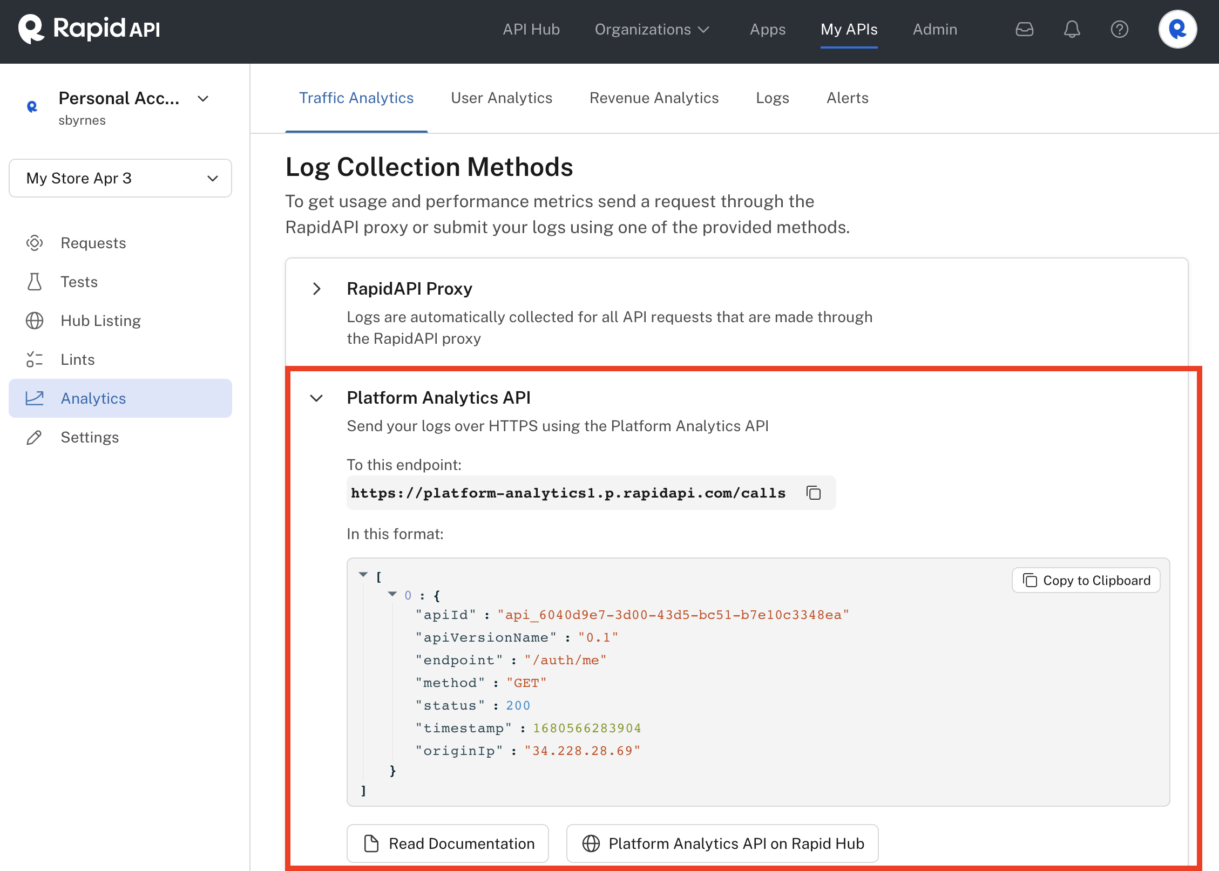Open the Apps menu item
The image size is (1219, 871).
pyautogui.click(x=768, y=29)
